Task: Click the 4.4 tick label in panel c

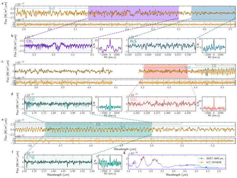Action: click(196, 87)
